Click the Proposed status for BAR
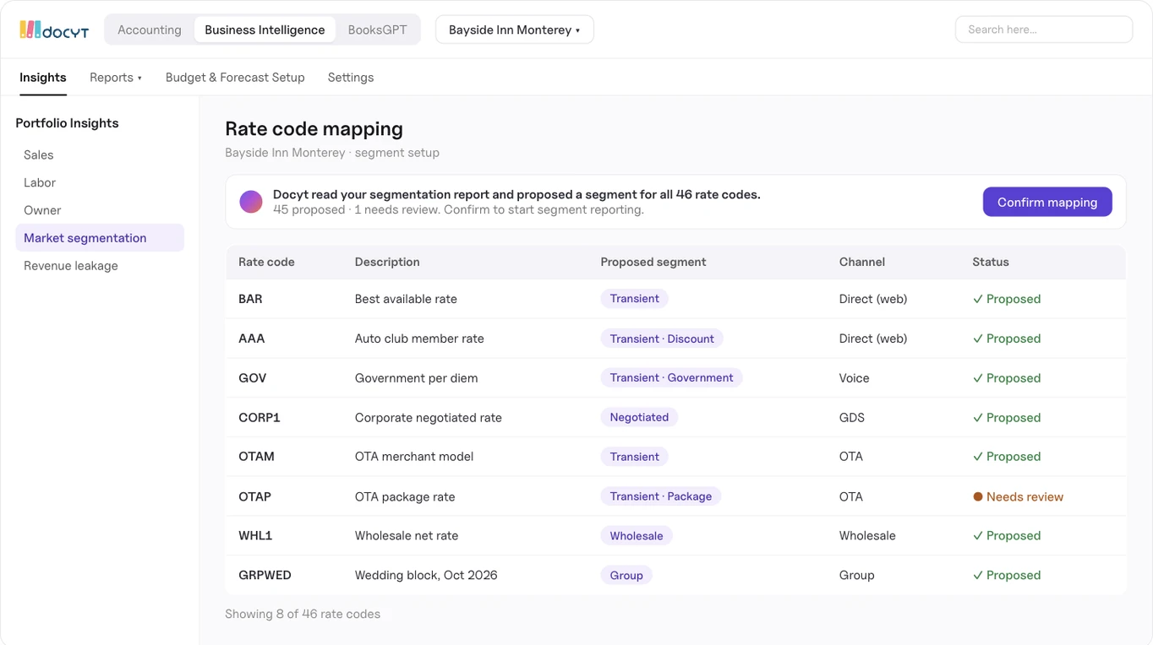Viewport: 1153px width, 645px height. click(x=1007, y=299)
